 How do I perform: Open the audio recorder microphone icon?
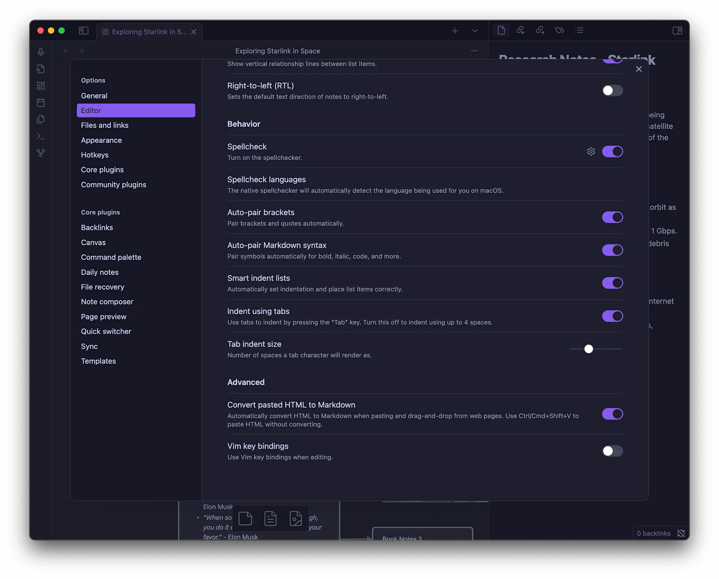click(41, 52)
